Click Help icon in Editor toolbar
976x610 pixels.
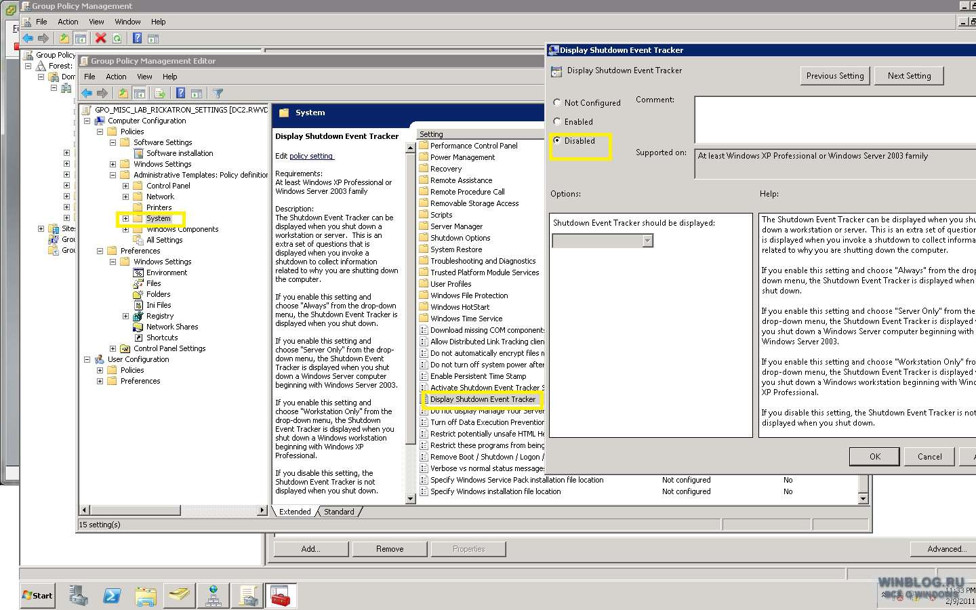[180, 94]
